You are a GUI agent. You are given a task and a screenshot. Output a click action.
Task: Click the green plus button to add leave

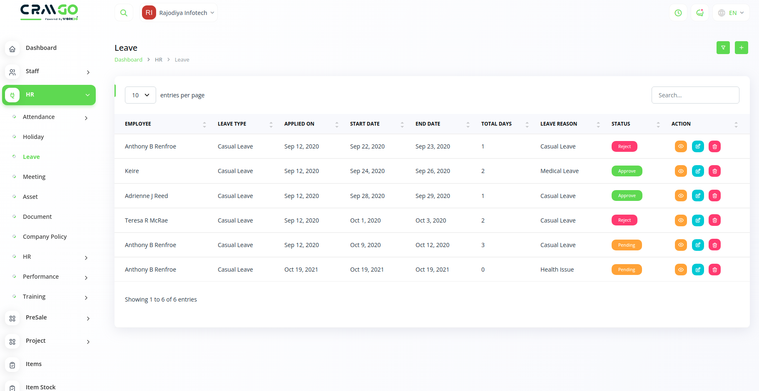[742, 48]
